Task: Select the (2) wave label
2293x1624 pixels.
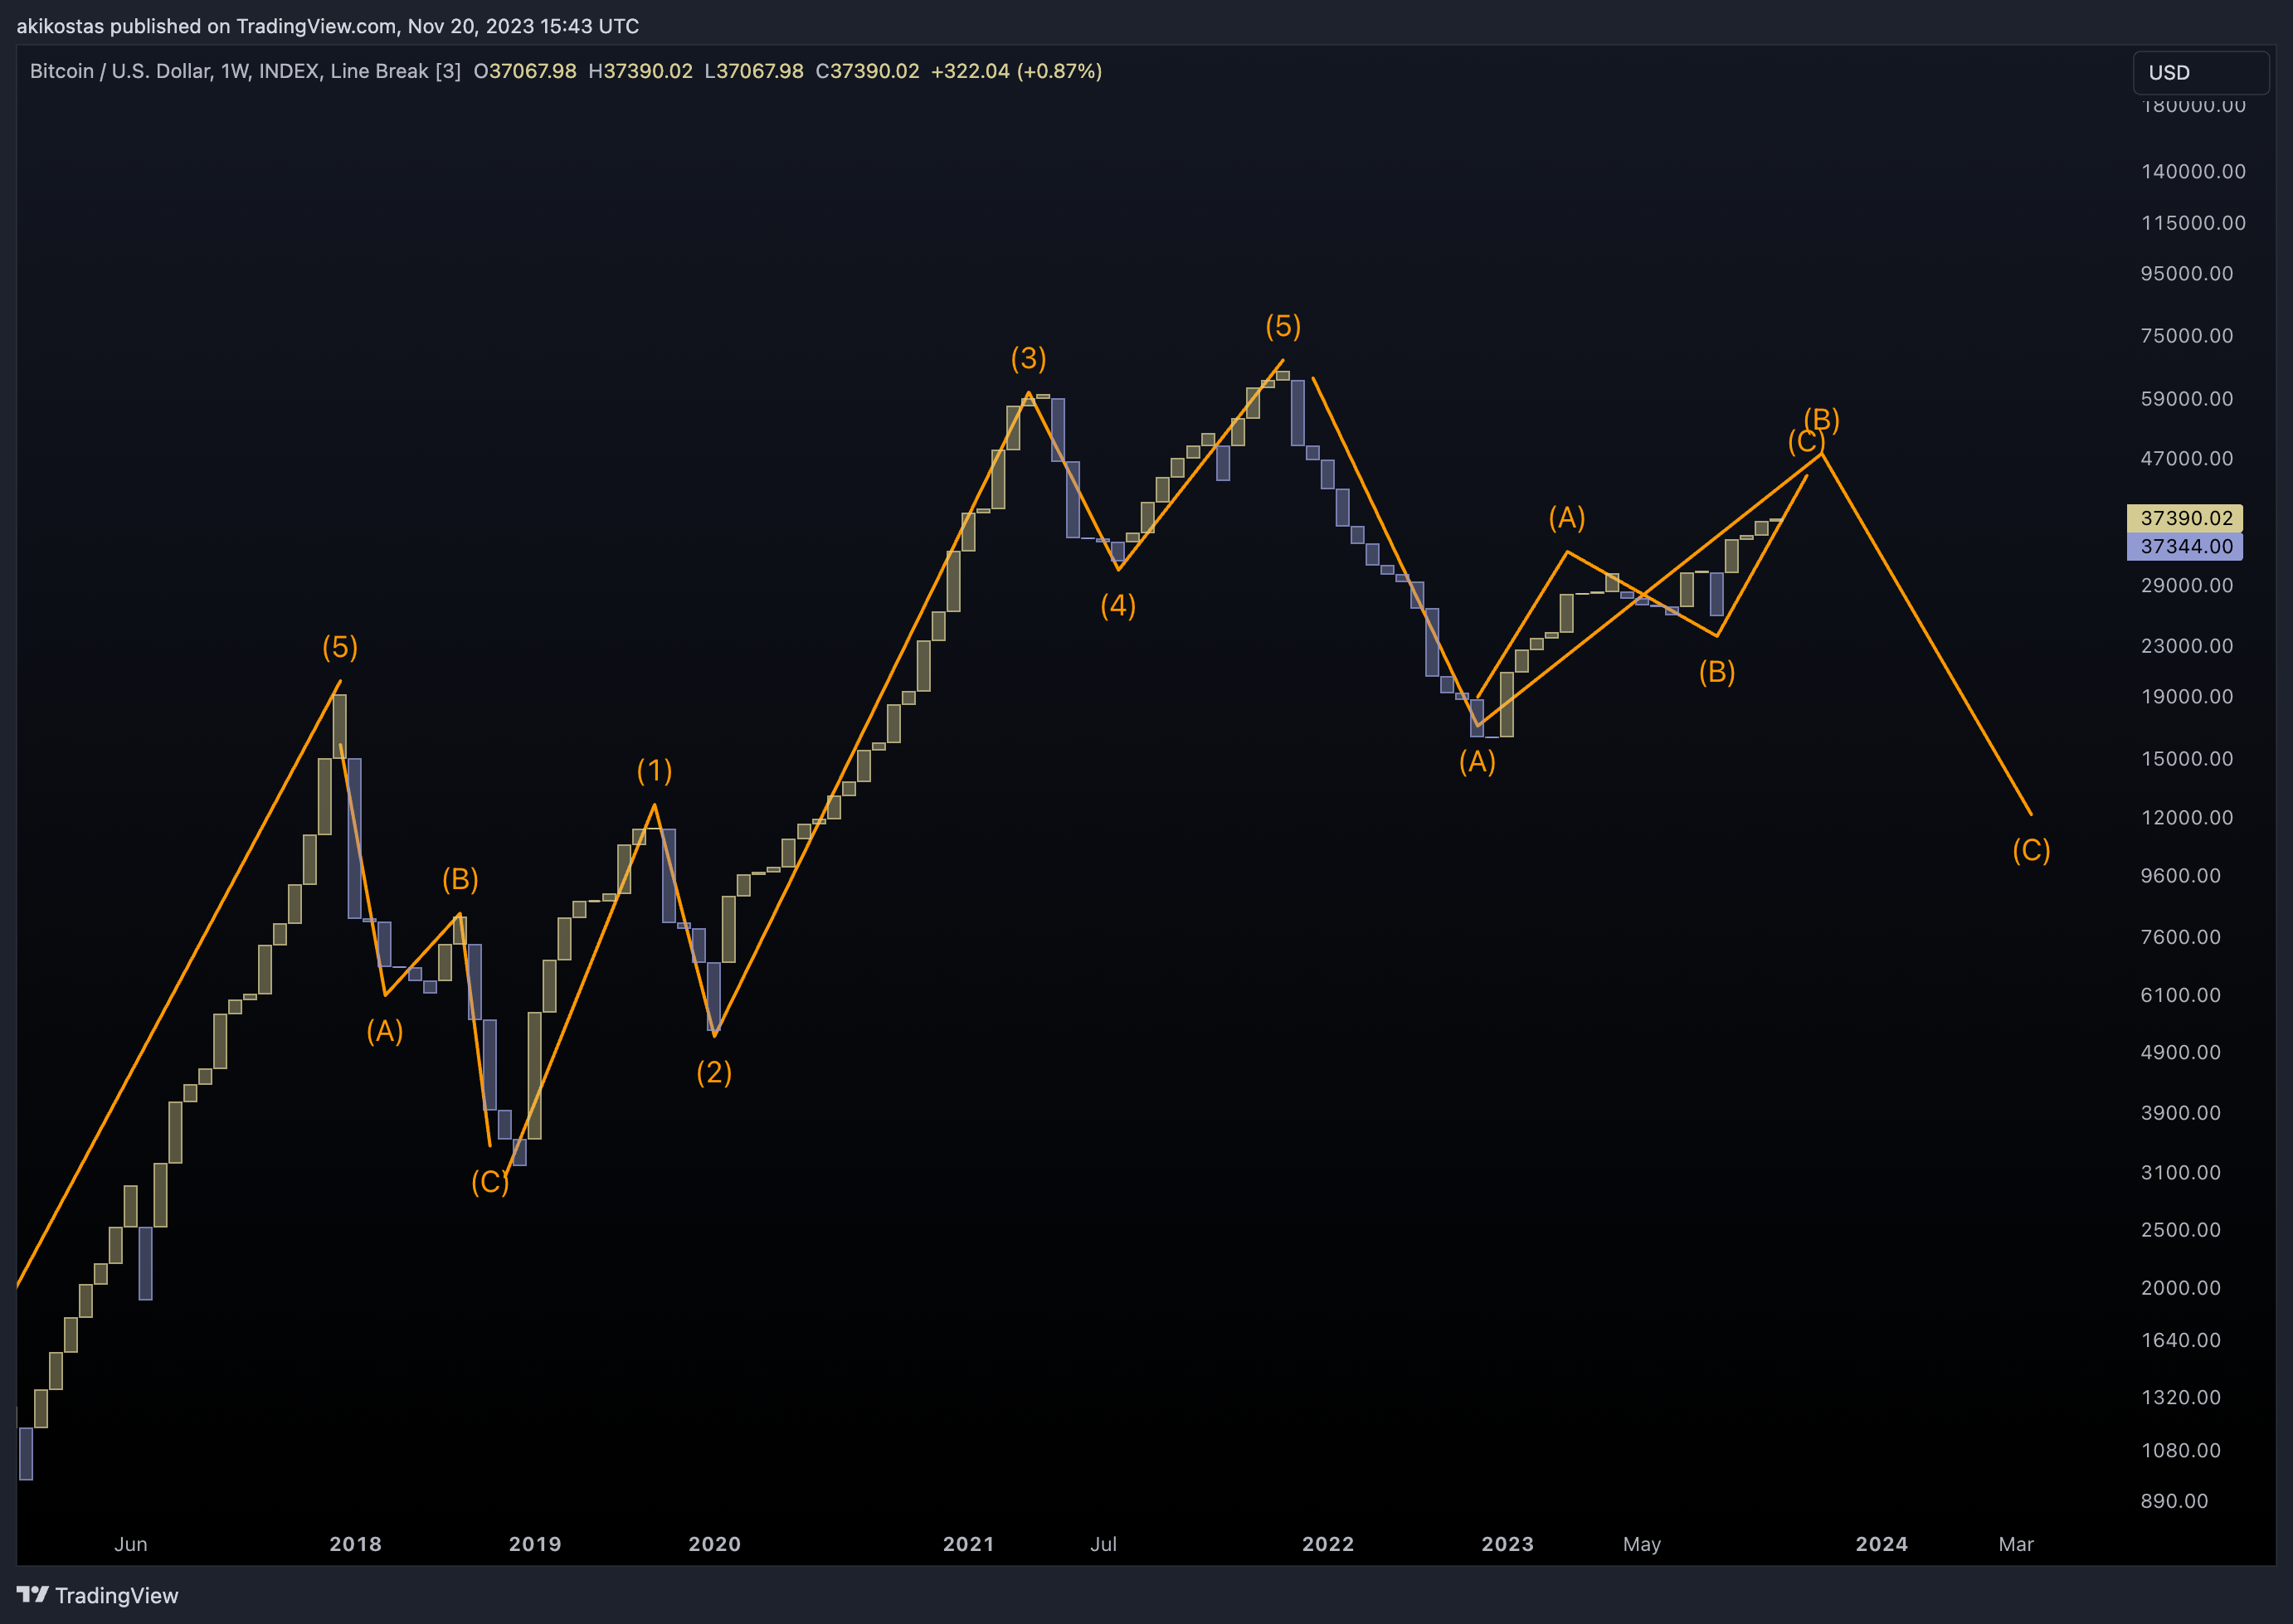Action: [714, 1072]
